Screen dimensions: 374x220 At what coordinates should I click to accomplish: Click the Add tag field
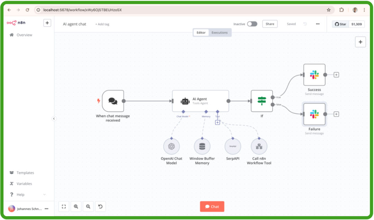click(x=102, y=24)
